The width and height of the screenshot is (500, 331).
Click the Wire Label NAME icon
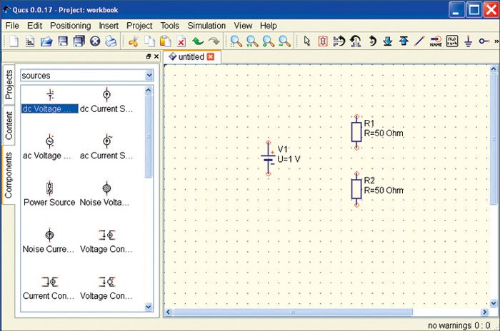pyautogui.click(x=436, y=41)
